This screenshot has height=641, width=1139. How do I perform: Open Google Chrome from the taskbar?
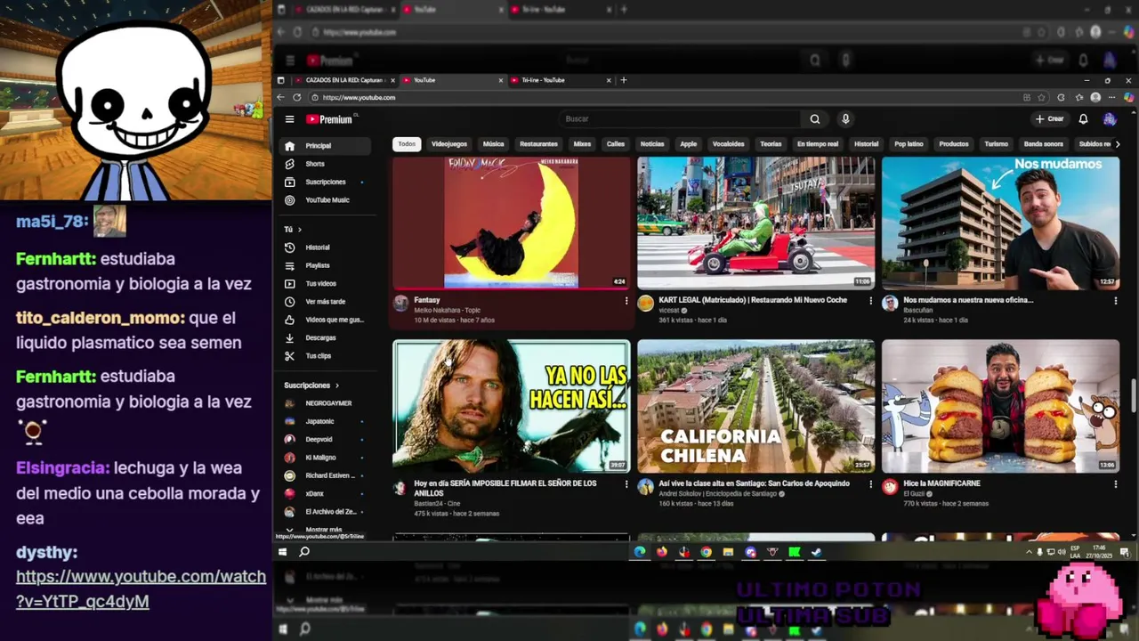(706, 552)
